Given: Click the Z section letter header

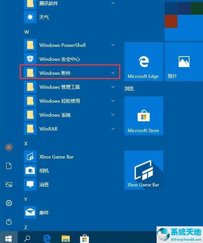Looking at the screenshot, I should pos(26,227).
